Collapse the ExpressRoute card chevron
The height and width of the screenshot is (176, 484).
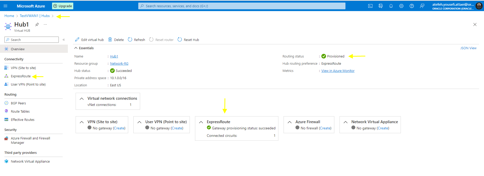tap(201, 122)
